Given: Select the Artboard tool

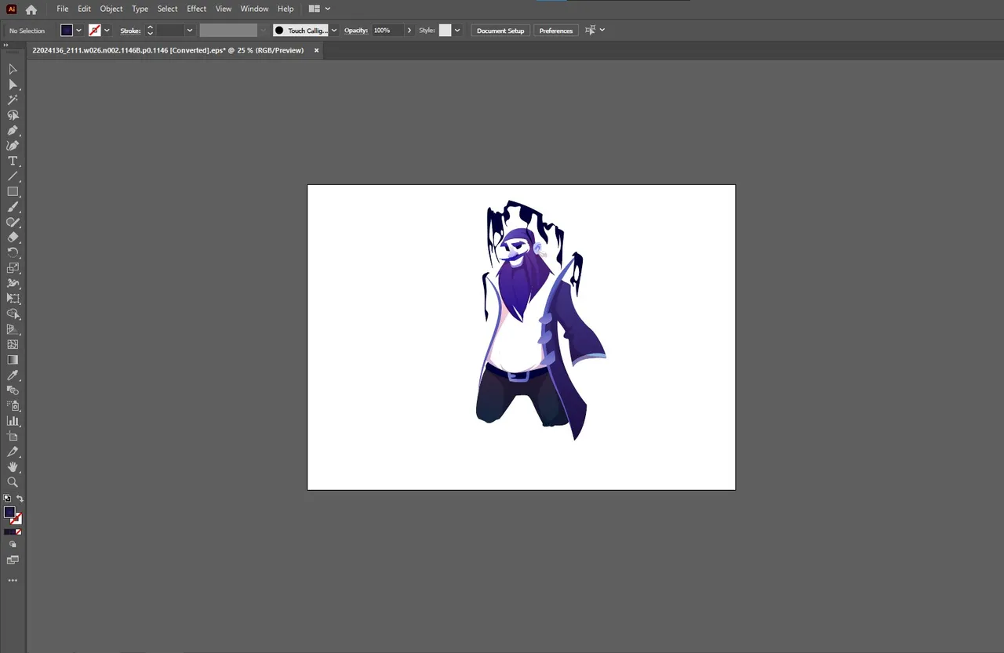Looking at the screenshot, I should (13, 436).
